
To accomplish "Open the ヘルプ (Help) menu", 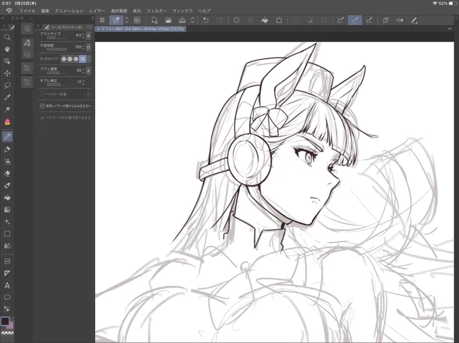I will [205, 11].
